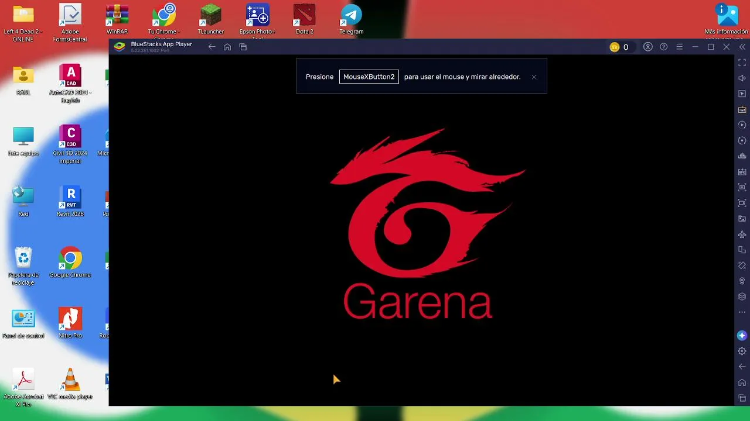This screenshot has width=750, height=421.
Task: Select the Panel de control icon
Action: pyautogui.click(x=23, y=323)
